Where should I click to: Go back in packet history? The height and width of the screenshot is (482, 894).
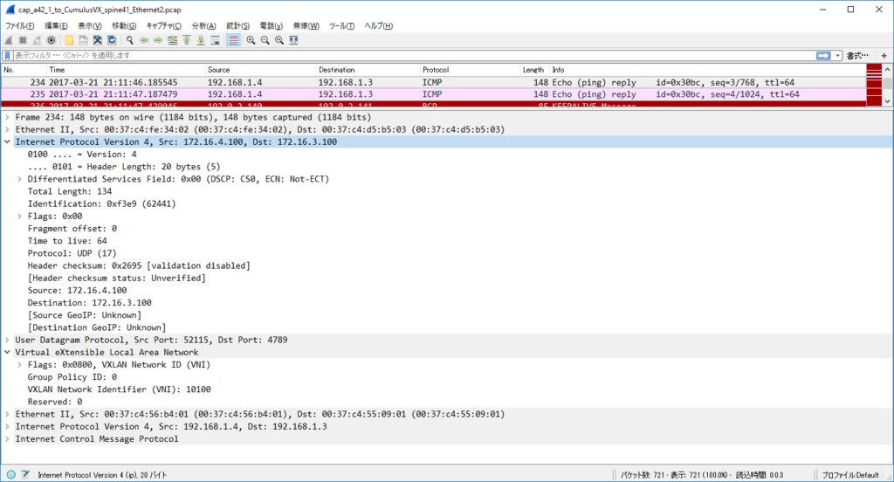(x=144, y=40)
